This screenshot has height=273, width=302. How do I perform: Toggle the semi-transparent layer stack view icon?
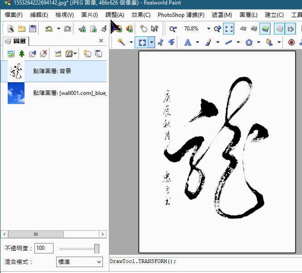[254, 29]
